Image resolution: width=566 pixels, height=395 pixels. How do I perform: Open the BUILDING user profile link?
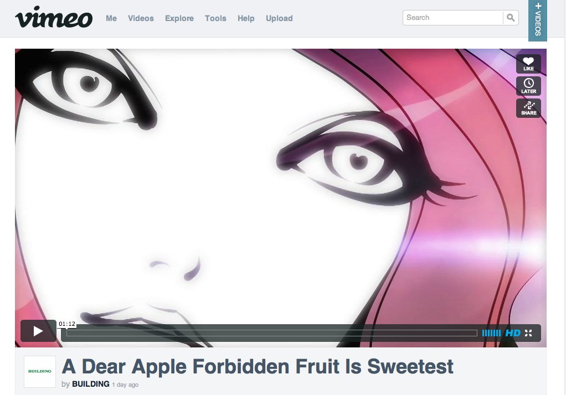tap(91, 384)
